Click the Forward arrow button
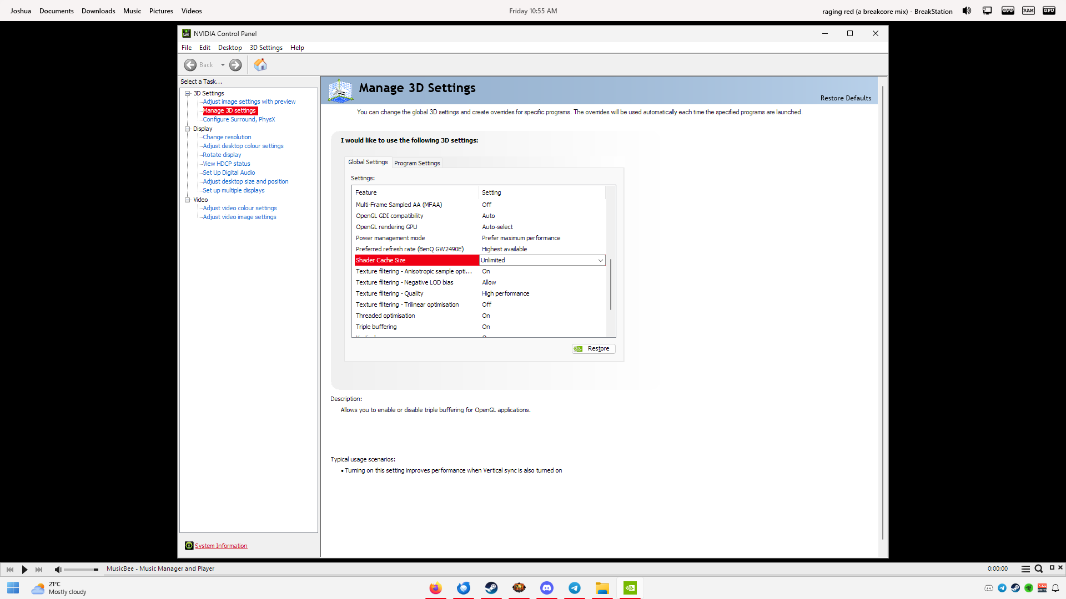Screen dimensions: 1066x599 click(235, 65)
